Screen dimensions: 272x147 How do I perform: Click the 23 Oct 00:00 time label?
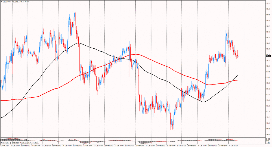click(139, 146)
